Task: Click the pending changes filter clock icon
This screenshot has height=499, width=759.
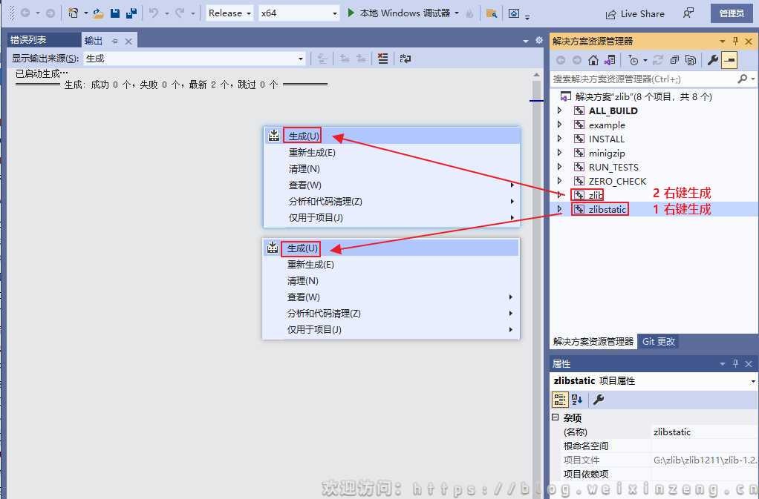Action: (633, 60)
